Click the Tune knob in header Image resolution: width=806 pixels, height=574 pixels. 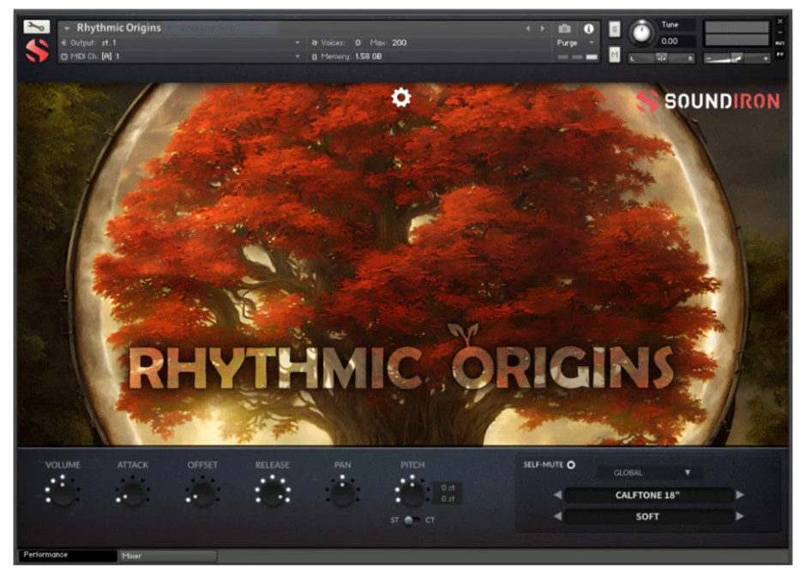(x=641, y=33)
